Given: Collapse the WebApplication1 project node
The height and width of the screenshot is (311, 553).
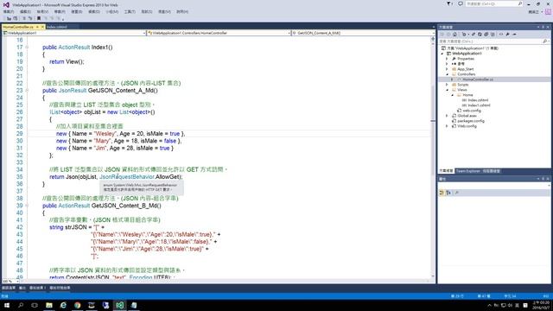Looking at the screenshot, I should 442,54.
